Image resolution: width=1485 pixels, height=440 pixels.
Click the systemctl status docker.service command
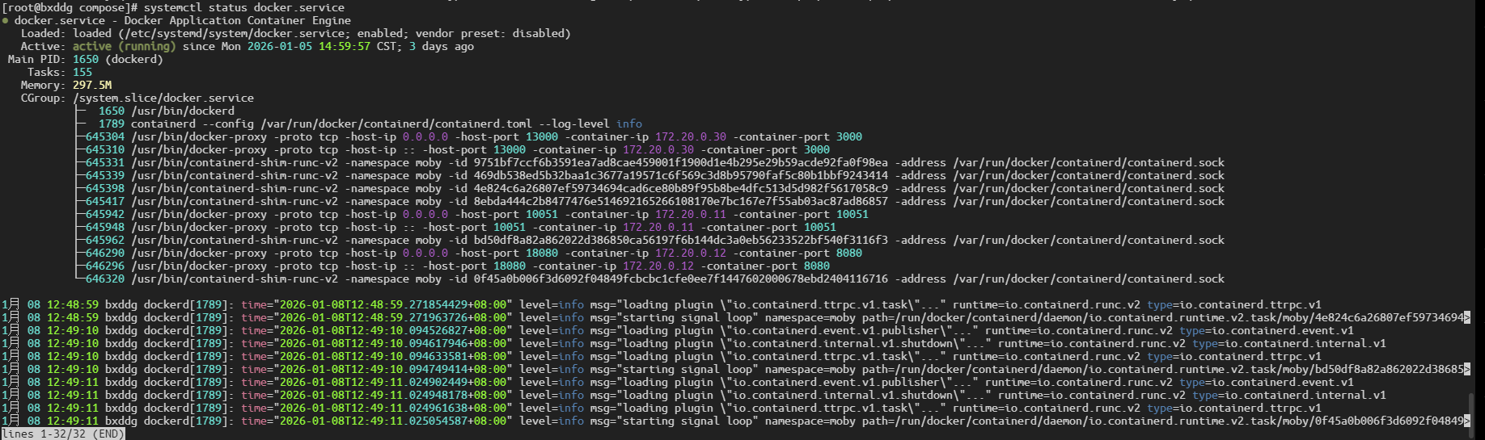point(244,8)
